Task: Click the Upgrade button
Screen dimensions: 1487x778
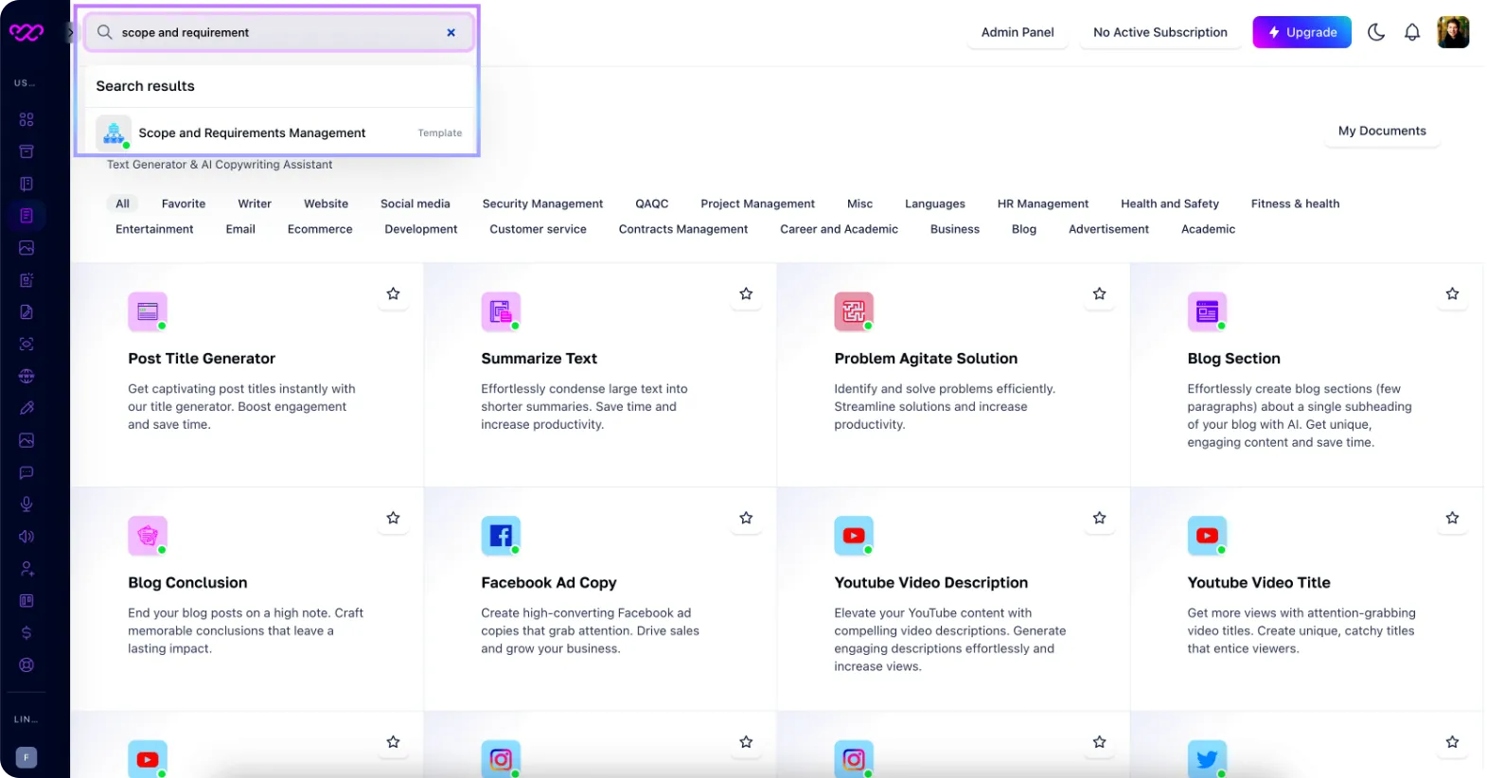Action: pyautogui.click(x=1302, y=32)
